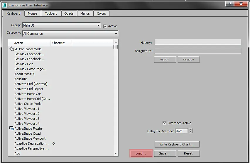Click the Write Keyboard Chart... button
Screen dimensions: 250x163
click(x=177, y=144)
